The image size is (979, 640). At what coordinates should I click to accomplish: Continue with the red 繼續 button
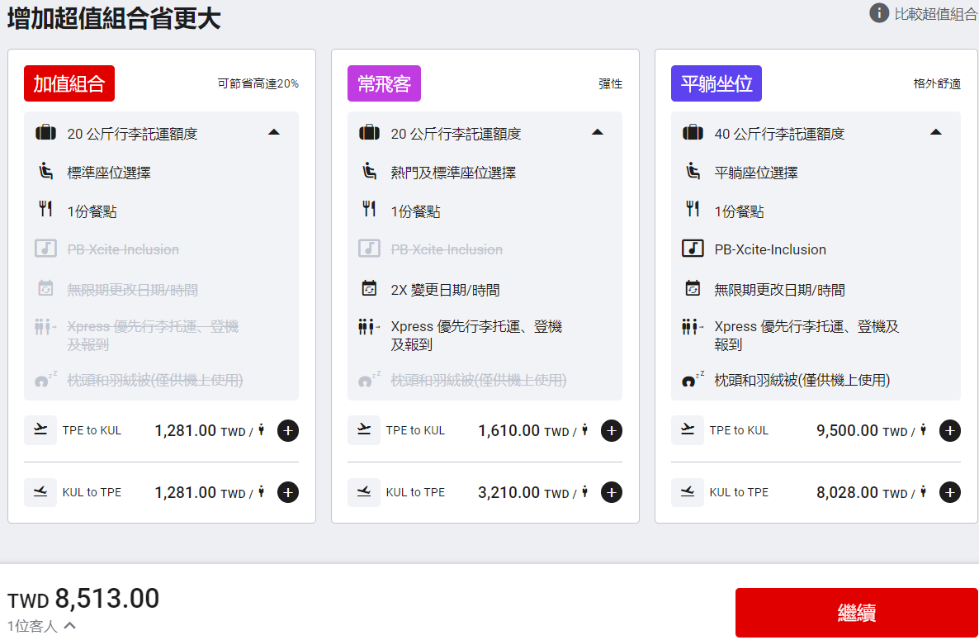856,613
